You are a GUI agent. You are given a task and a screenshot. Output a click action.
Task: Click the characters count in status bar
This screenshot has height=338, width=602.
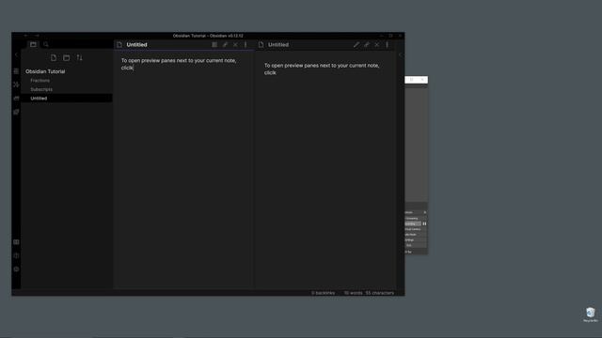click(380, 293)
